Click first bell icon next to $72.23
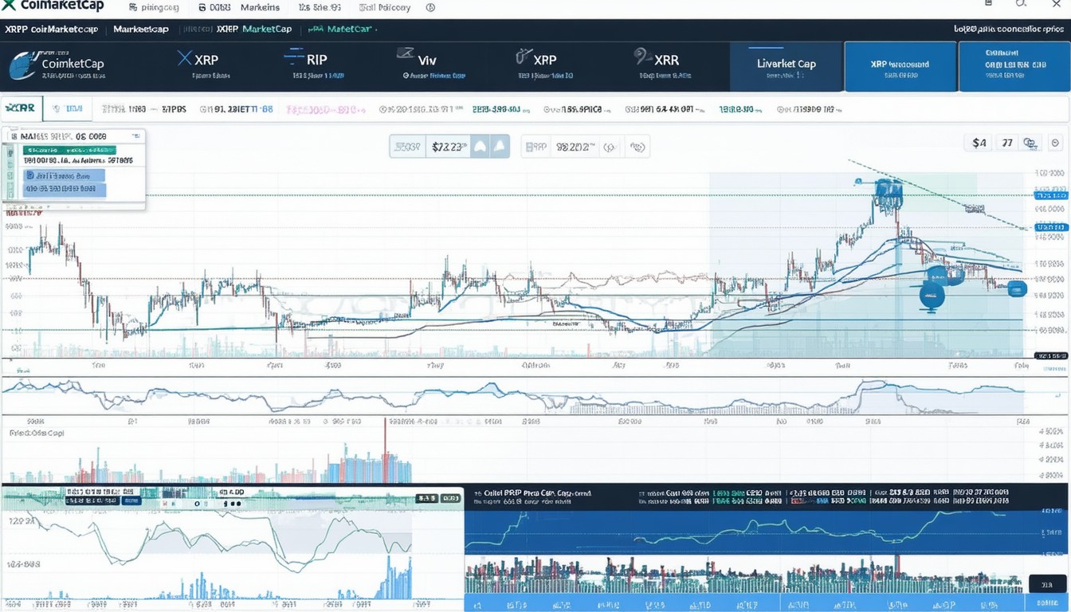The height and width of the screenshot is (612, 1071). pyautogui.click(x=480, y=147)
